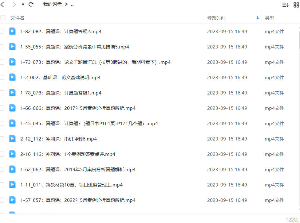Open navigation history dropdown triangle

[23, 4]
